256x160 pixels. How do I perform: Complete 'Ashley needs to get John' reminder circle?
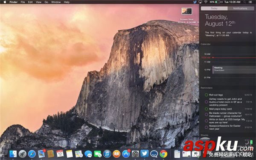(207, 102)
